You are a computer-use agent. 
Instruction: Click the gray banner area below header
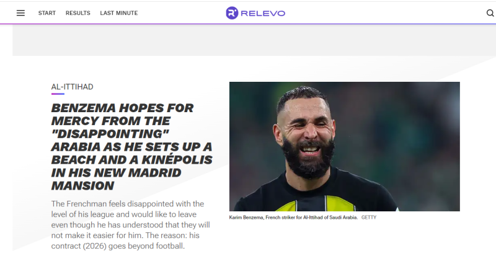click(x=254, y=40)
